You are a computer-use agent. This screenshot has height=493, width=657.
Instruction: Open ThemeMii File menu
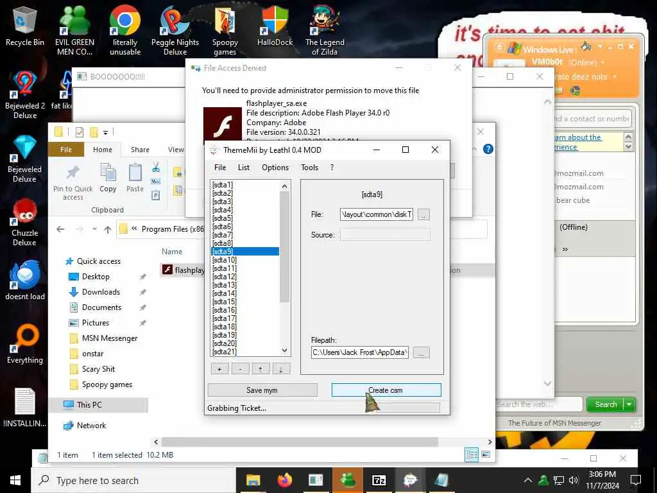point(220,168)
